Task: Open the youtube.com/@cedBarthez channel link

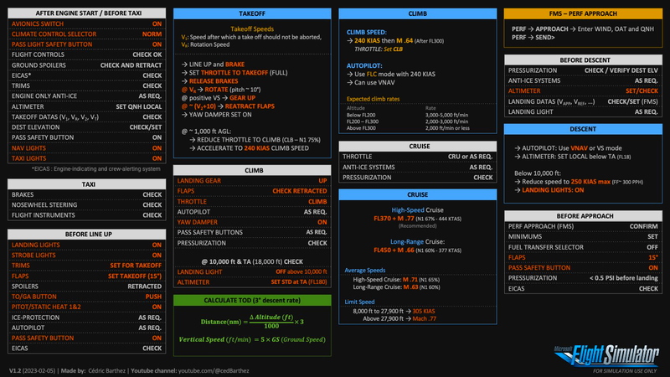Action: pos(216,369)
